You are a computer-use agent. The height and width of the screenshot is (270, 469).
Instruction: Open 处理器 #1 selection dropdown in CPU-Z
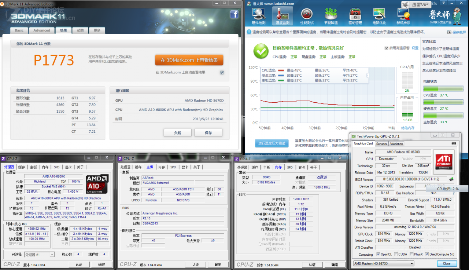[39, 254]
